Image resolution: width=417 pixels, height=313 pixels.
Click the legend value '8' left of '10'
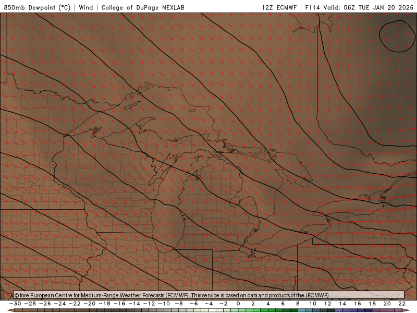point(298,304)
